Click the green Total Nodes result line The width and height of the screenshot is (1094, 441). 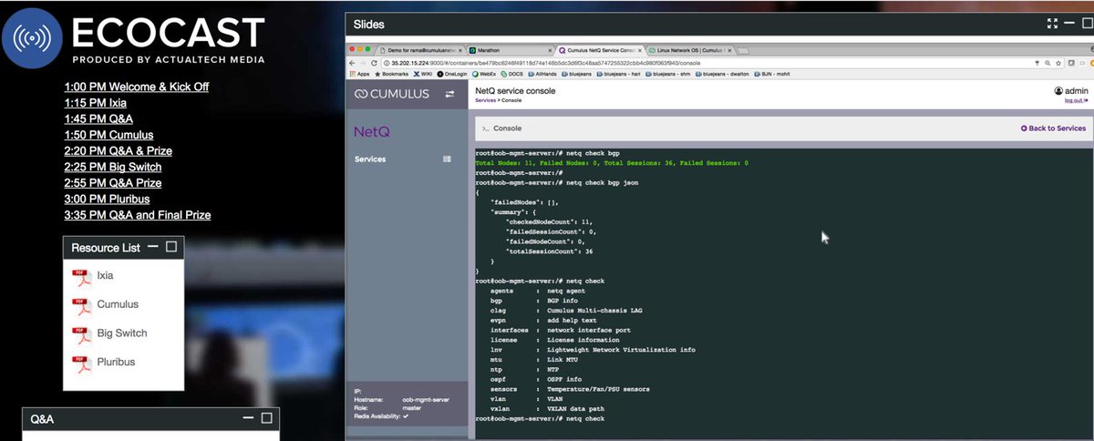pos(612,162)
